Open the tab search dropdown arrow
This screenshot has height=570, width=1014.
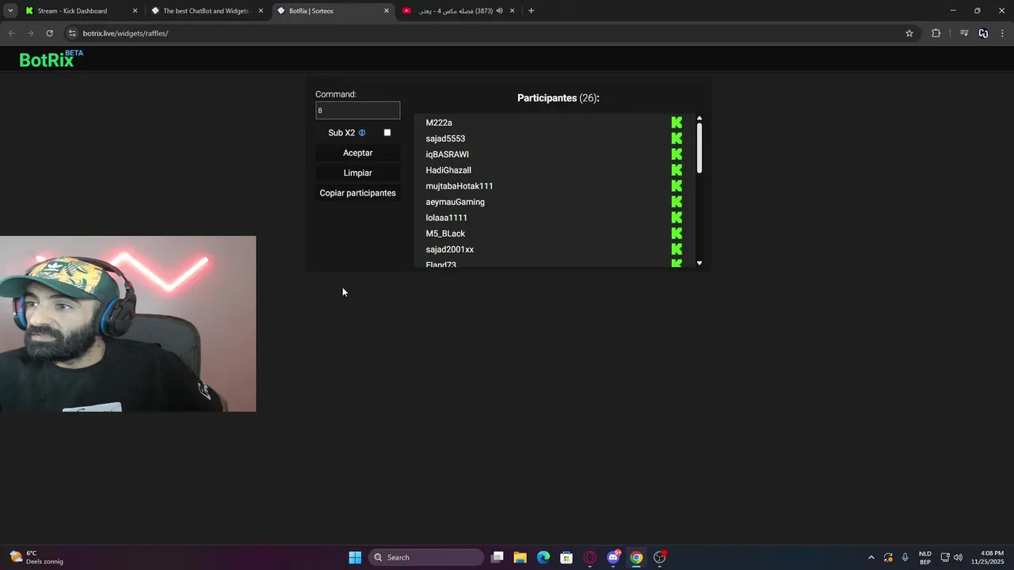point(10,11)
